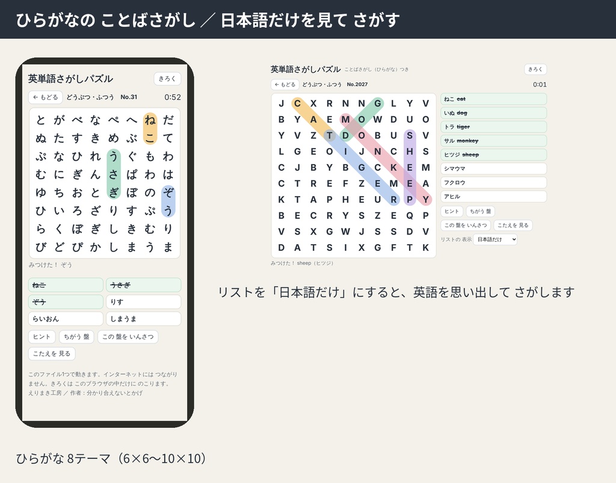Click purple-highlighted P in letter grid
616x483 pixels.
click(410, 200)
